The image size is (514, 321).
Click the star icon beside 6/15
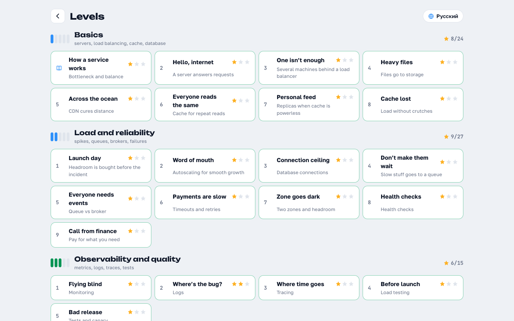tap(446, 263)
